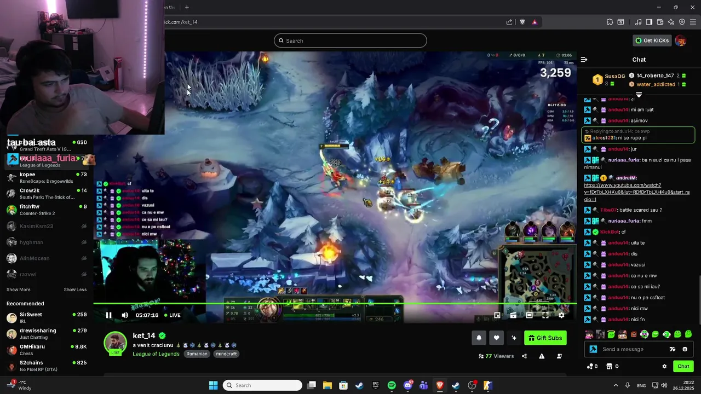701x394 pixels.
Task: Click the sparkle subscribe icon
Action: pyautogui.click(x=514, y=338)
